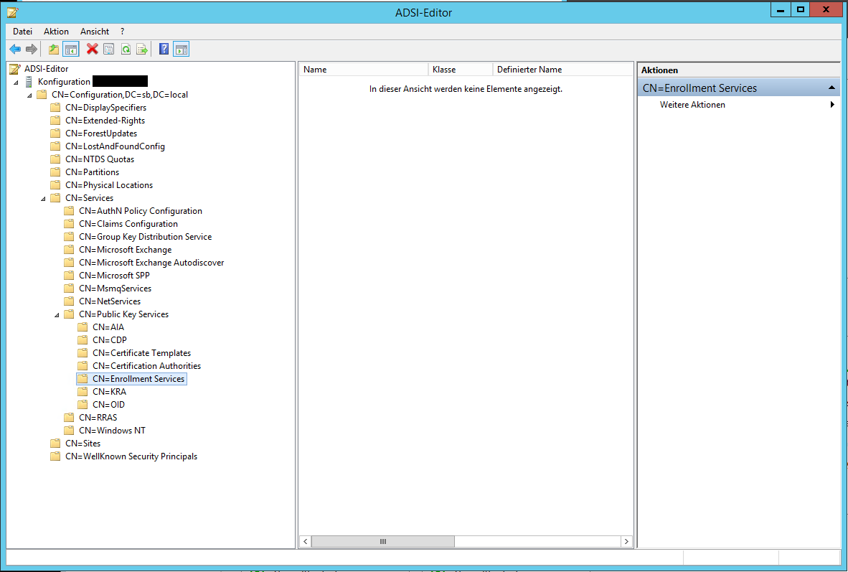Click the Export list icon
The image size is (848, 572).
(x=142, y=48)
